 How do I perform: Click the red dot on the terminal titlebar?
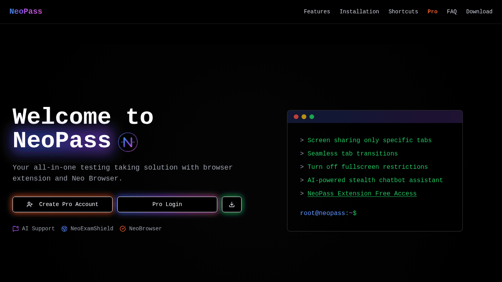coord(296,116)
